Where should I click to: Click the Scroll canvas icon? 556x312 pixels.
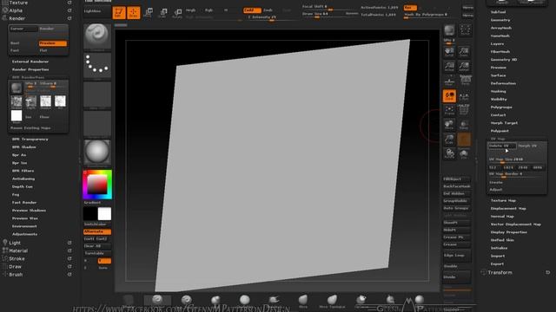pyautogui.click(x=449, y=52)
